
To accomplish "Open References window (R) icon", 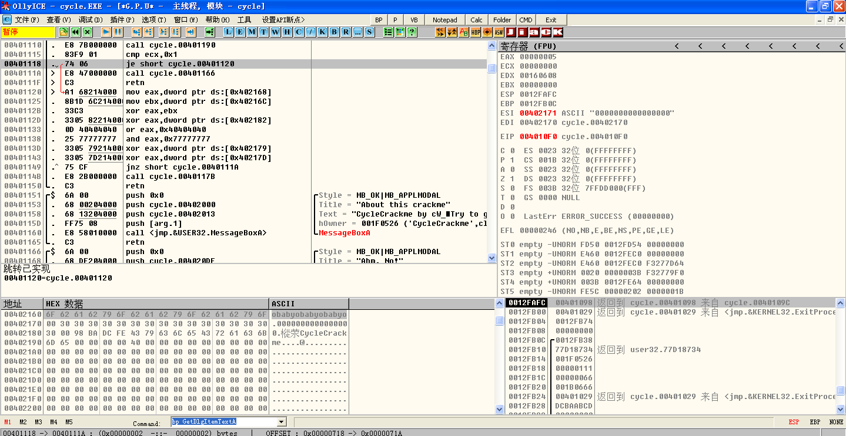I will [346, 32].
